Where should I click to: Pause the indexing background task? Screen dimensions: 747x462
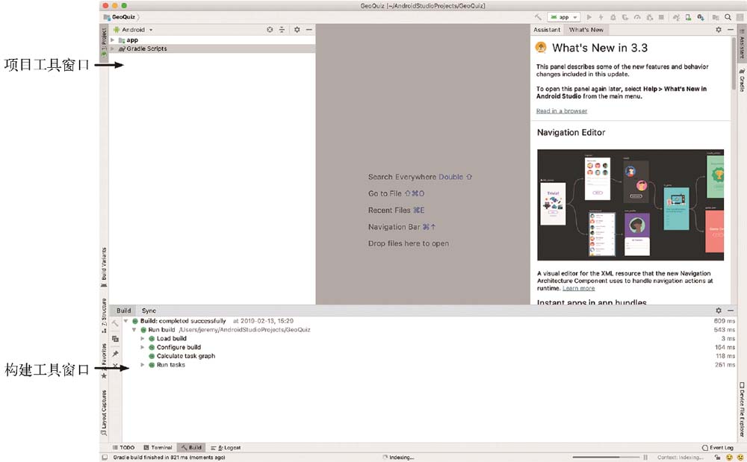click(645, 458)
